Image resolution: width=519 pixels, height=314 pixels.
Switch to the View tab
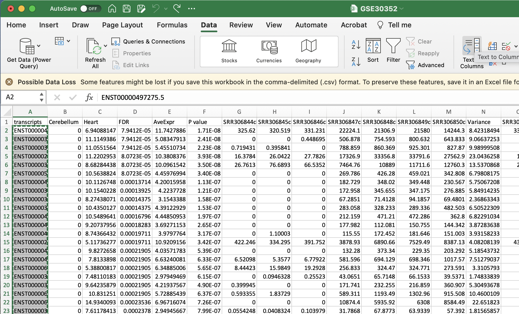pyautogui.click(x=274, y=25)
